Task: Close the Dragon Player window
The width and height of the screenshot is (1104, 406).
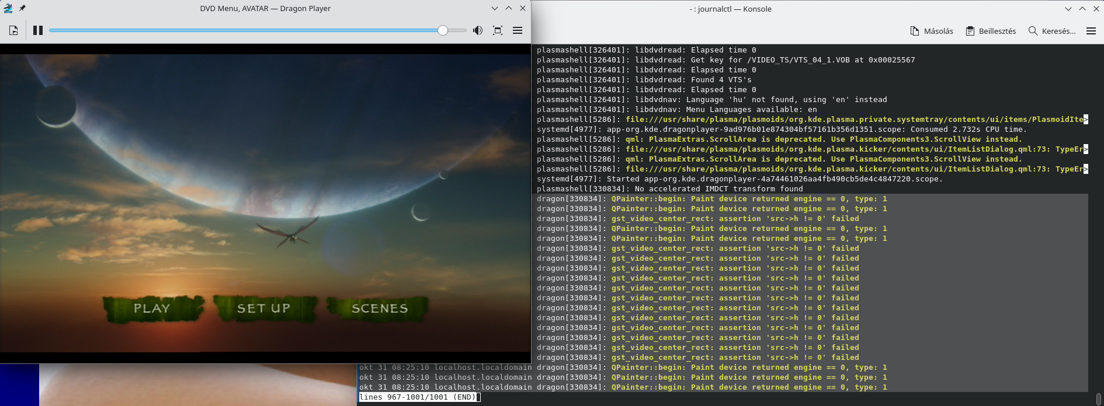Action: [x=523, y=8]
